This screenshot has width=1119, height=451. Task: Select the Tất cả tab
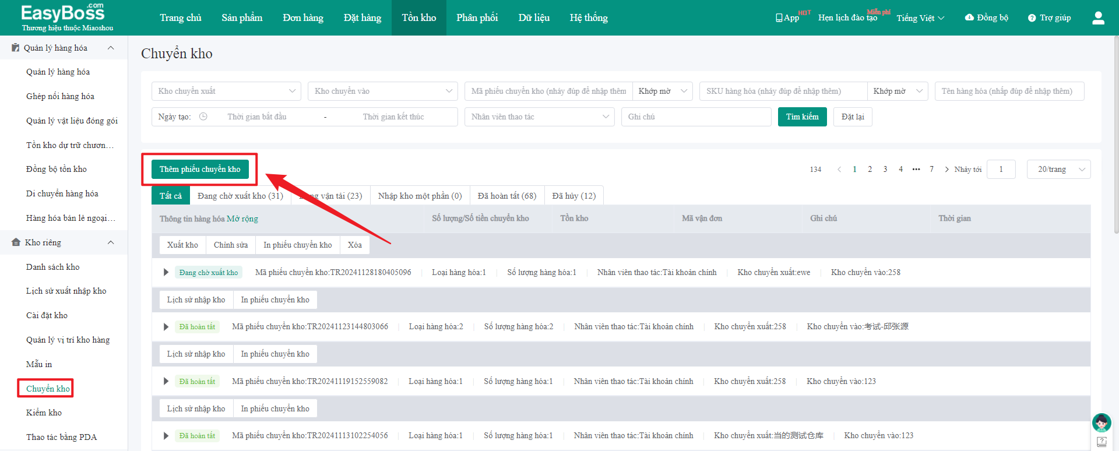pos(171,196)
